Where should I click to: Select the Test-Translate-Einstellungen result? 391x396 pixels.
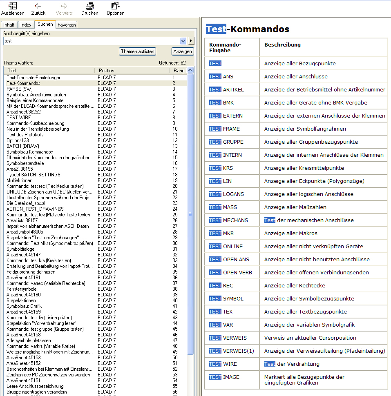tap(34, 78)
